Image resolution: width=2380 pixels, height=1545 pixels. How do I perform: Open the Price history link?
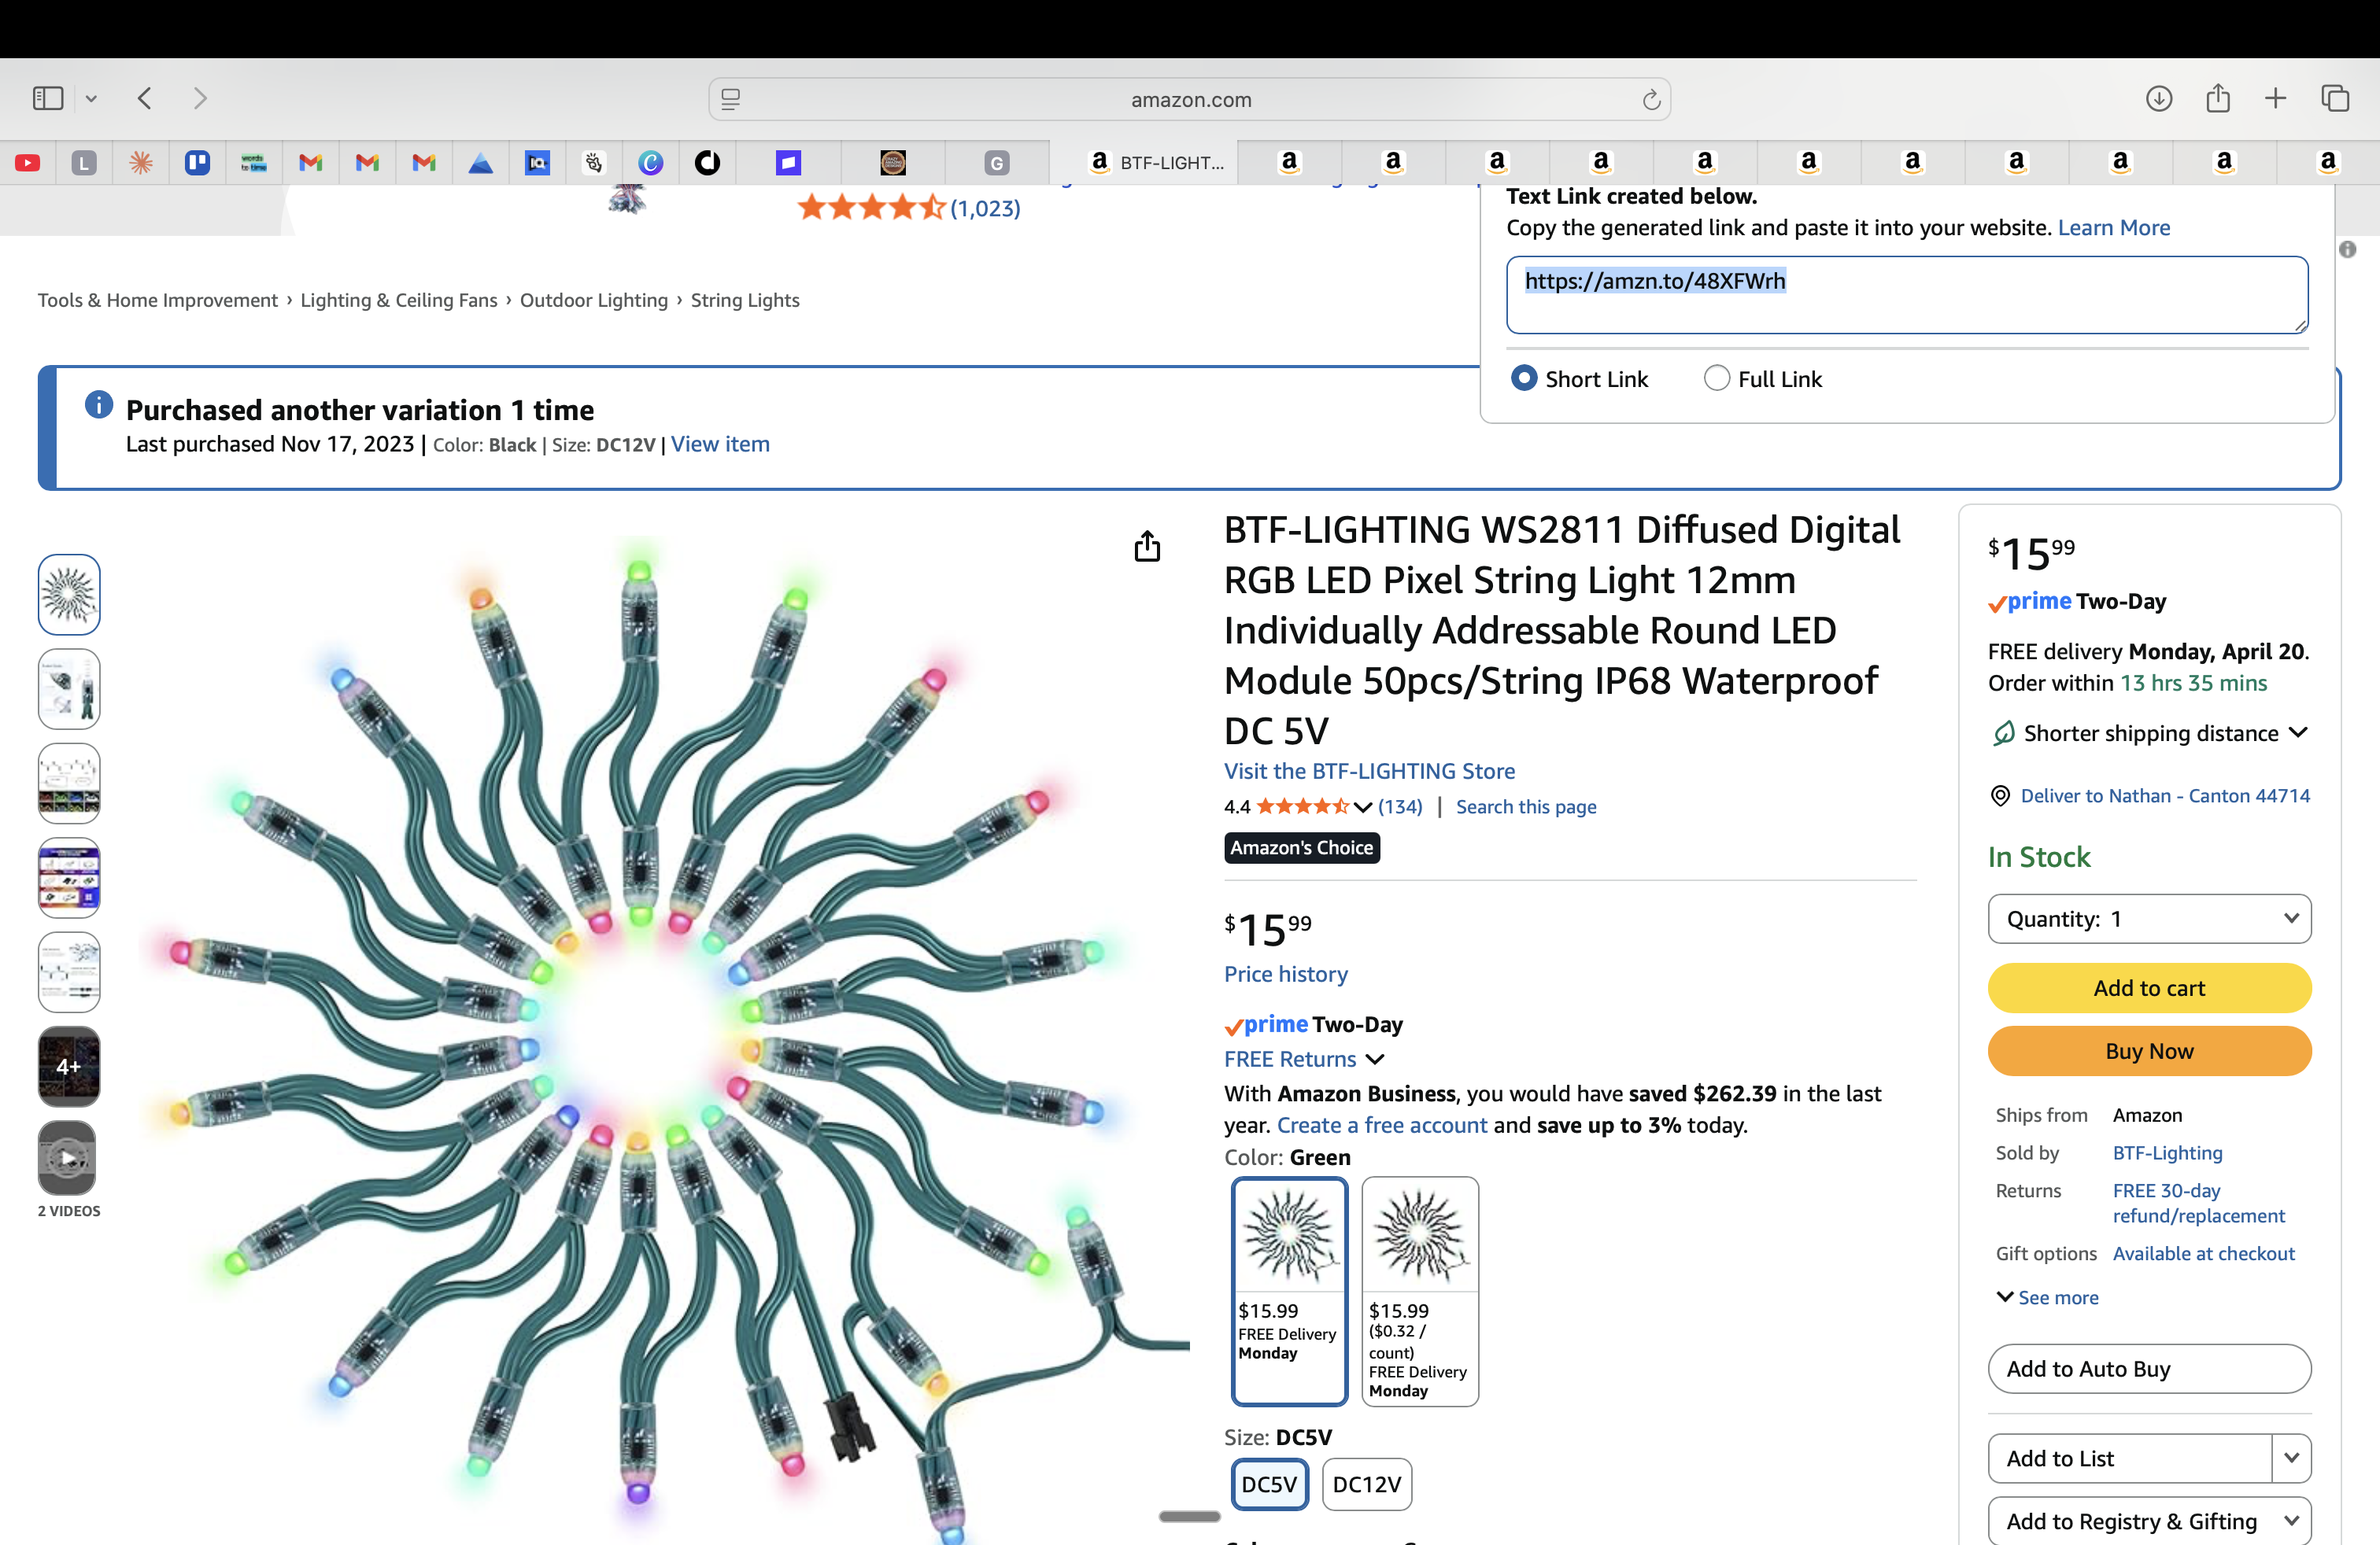tap(1286, 973)
